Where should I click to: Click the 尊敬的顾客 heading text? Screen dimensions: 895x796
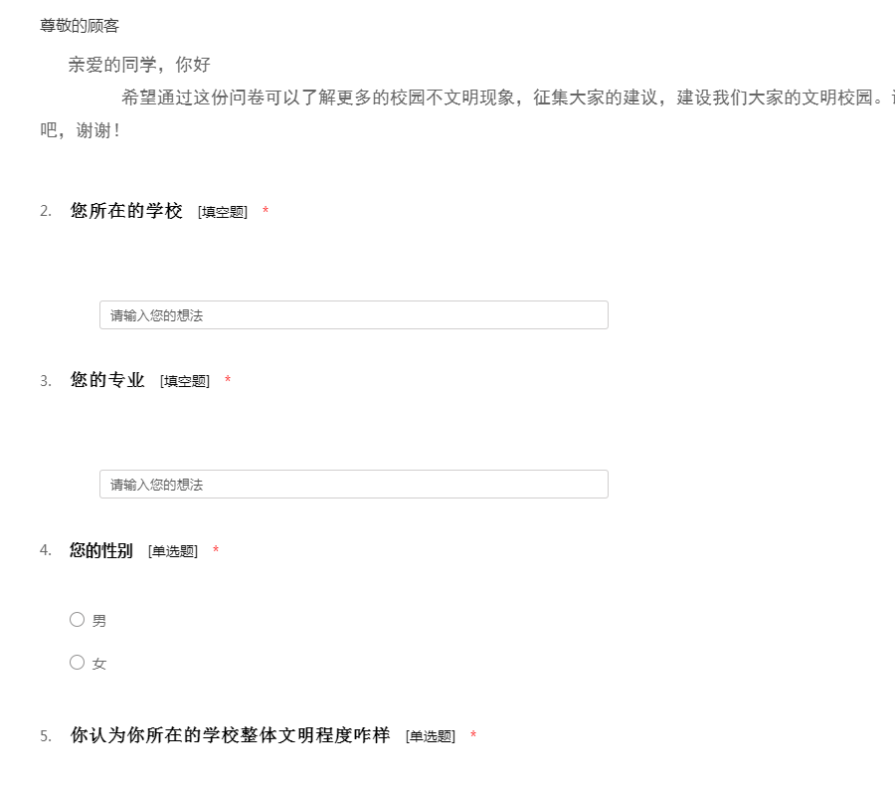tap(80, 26)
